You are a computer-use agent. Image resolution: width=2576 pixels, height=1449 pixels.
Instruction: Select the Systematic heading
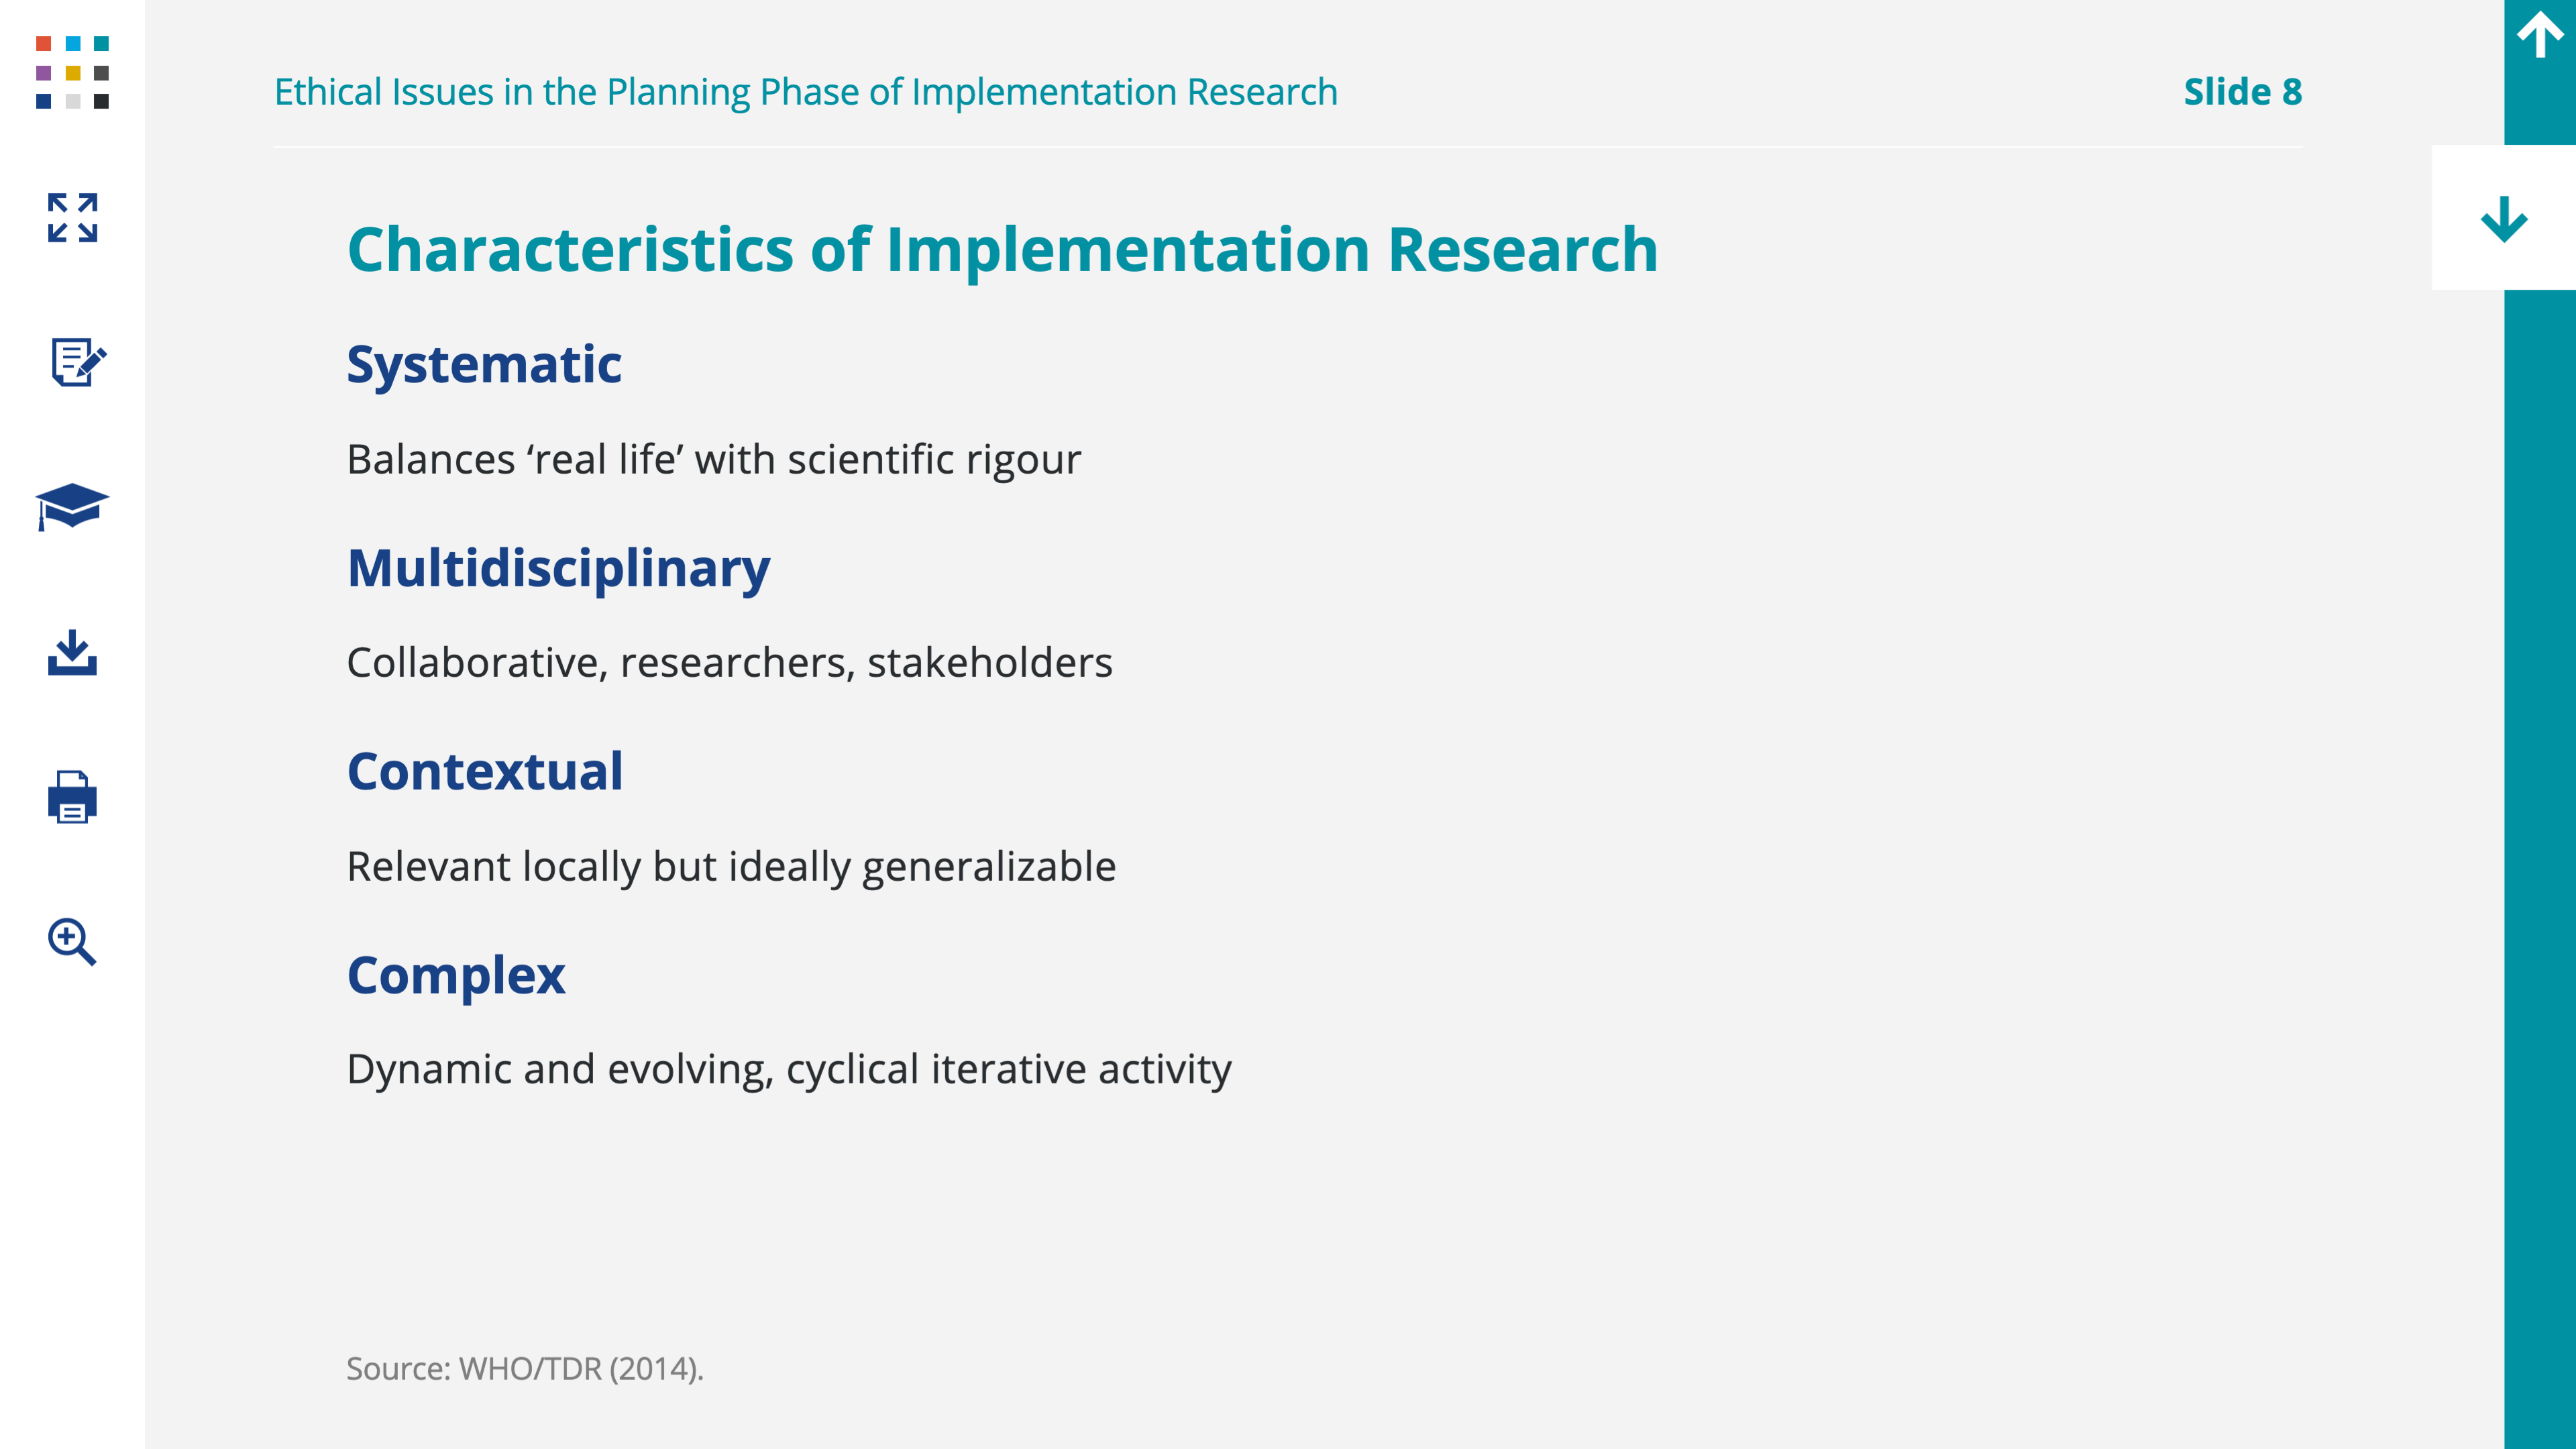(484, 364)
